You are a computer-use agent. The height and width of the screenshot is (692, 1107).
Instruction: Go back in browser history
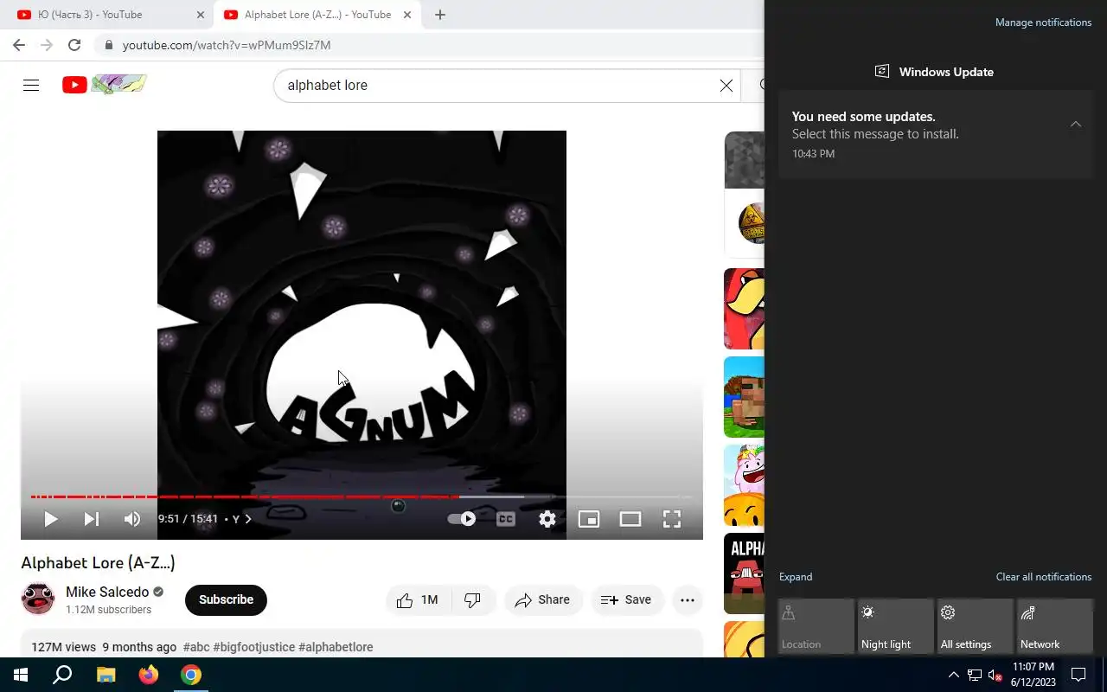point(19,45)
